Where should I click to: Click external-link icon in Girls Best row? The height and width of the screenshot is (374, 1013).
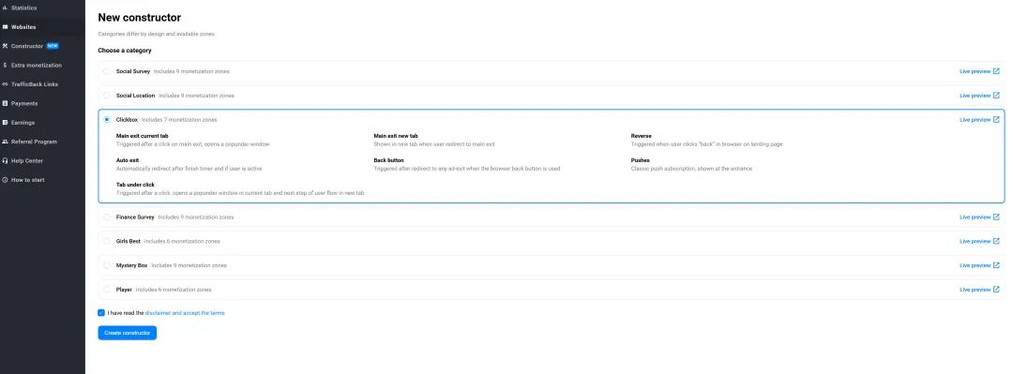point(996,241)
